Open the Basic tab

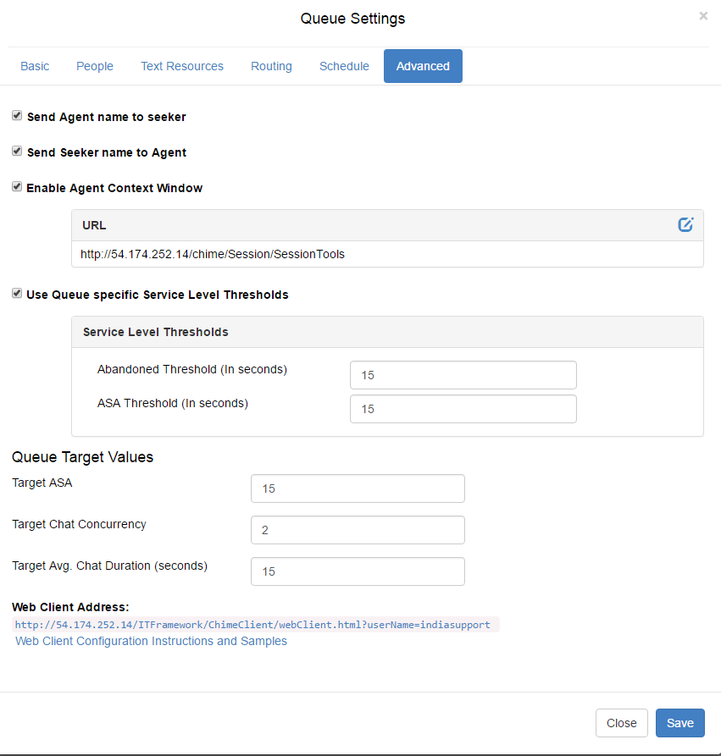pos(35,66)
